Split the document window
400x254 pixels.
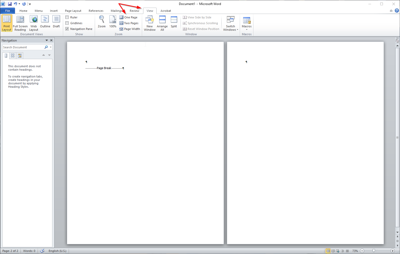pos(174,22)
